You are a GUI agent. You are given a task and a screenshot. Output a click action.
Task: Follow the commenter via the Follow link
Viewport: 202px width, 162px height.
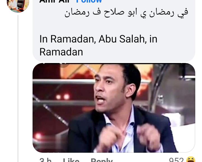tap(89, 1)
